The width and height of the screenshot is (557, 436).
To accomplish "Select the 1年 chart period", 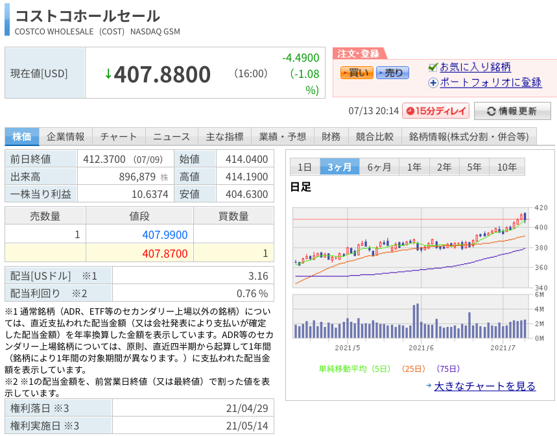I will 414,167.
